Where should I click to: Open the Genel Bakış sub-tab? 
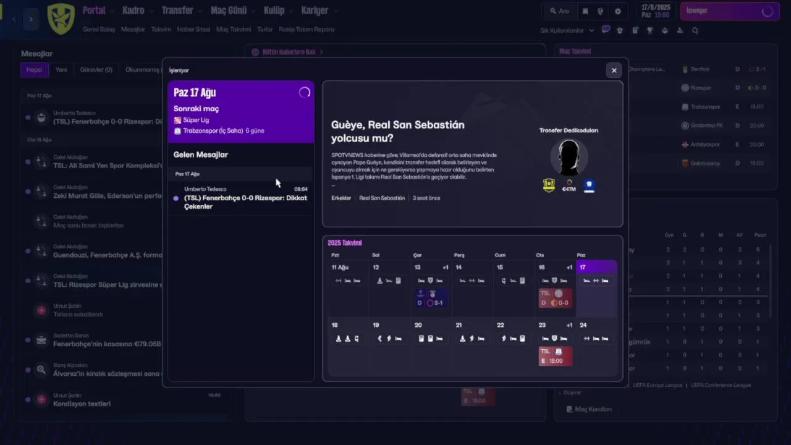[x=99, y=29]
